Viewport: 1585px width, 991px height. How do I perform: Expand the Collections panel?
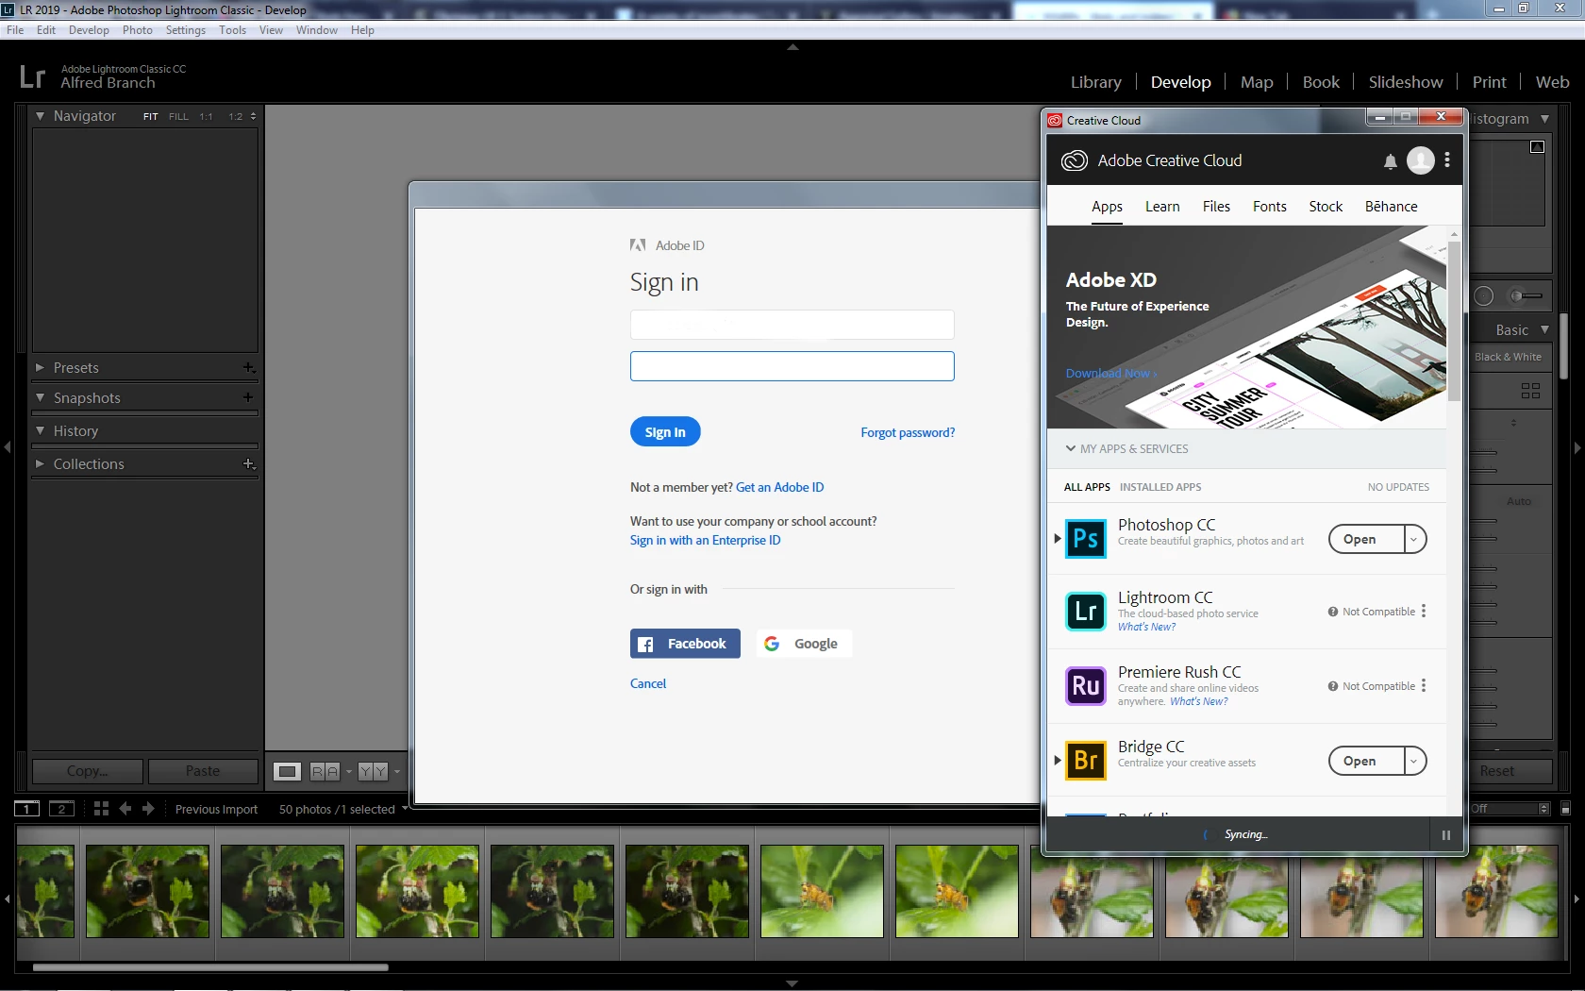tap(40, 463)
